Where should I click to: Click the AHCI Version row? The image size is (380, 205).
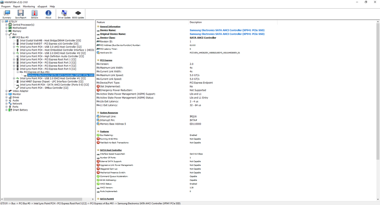187,188
